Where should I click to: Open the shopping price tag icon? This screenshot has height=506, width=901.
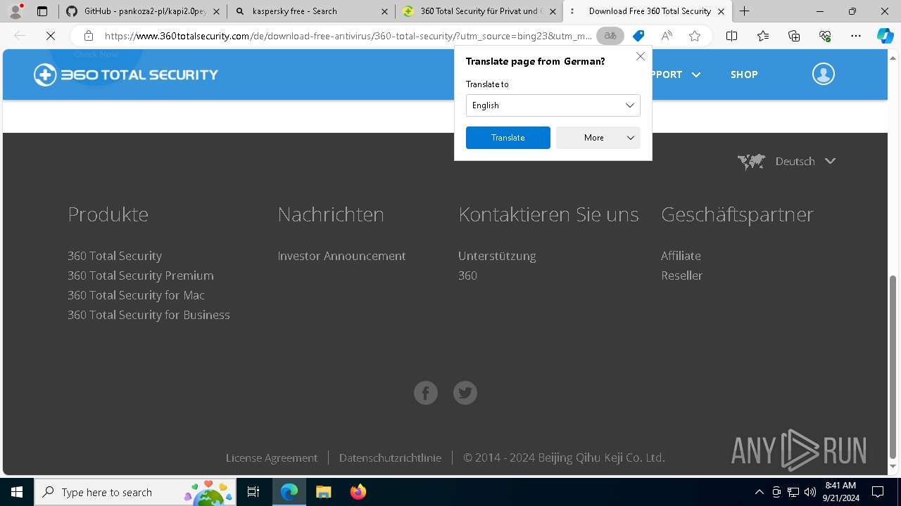(638, 36)
